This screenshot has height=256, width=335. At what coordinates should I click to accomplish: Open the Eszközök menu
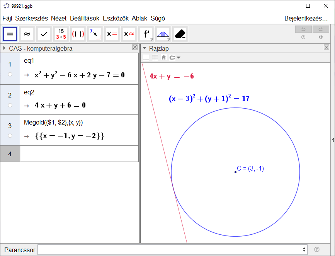[116, 18]
